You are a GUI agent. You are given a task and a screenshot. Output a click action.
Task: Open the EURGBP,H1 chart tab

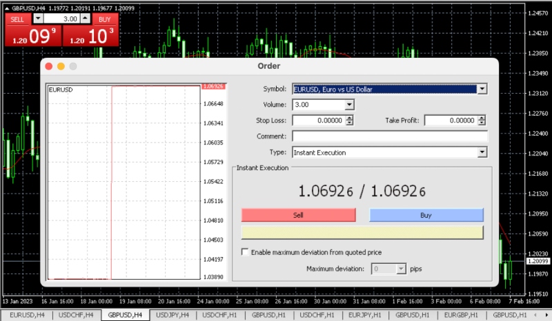pyautogui.click(x=461, y=315)
